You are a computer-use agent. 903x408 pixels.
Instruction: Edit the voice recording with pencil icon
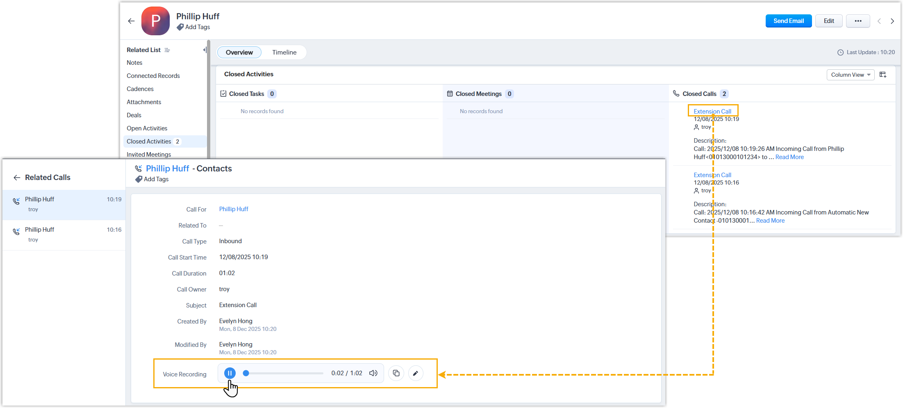tap(416, 373)
